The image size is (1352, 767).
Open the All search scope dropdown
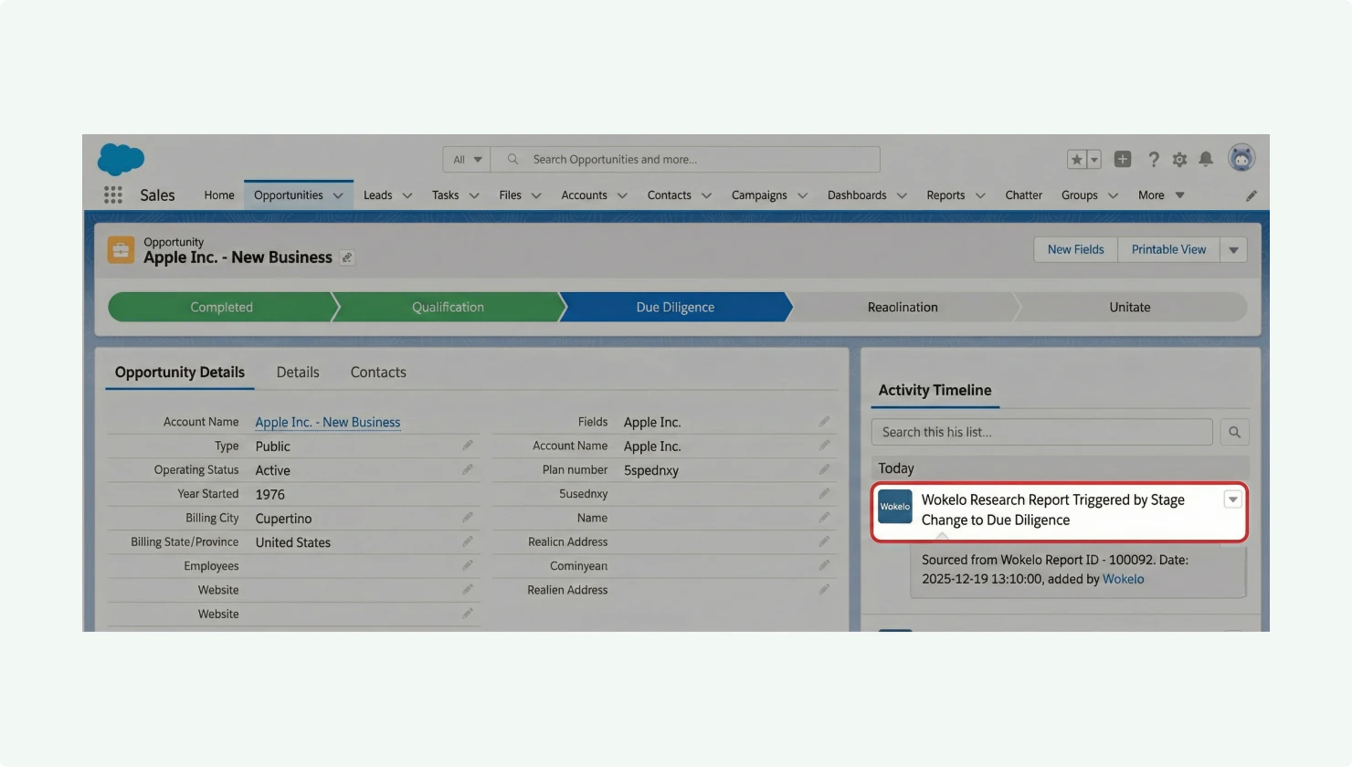[x=467, y=160]
